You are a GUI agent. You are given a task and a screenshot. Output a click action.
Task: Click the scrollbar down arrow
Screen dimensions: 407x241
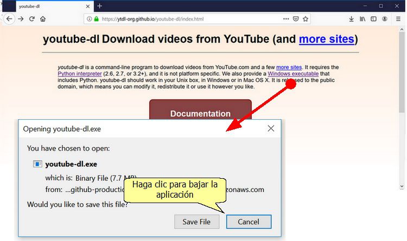pos(402,186)
